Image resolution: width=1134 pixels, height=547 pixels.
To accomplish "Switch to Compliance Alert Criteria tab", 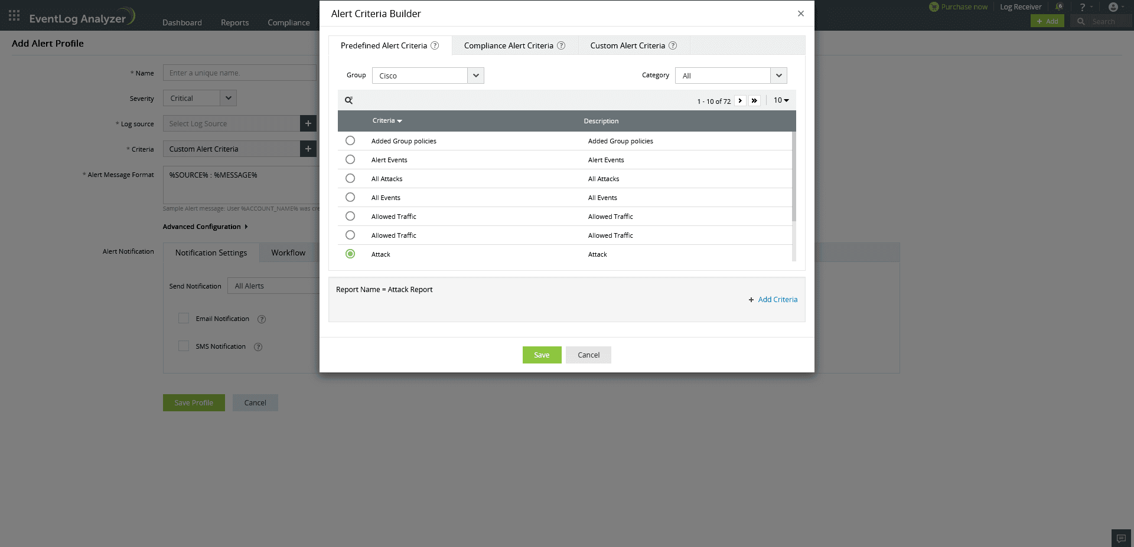I will [x=514, y=45].
